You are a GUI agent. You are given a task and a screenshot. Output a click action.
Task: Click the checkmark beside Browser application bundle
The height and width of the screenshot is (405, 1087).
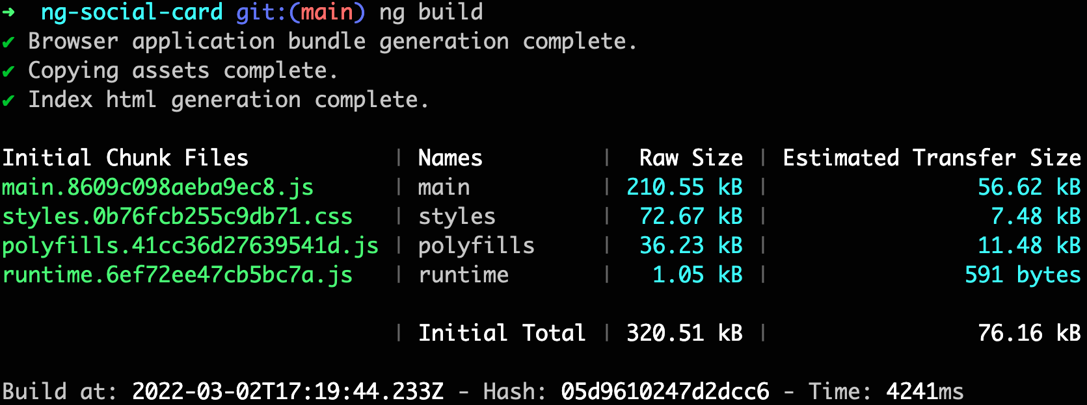click(x=8, y=42)
